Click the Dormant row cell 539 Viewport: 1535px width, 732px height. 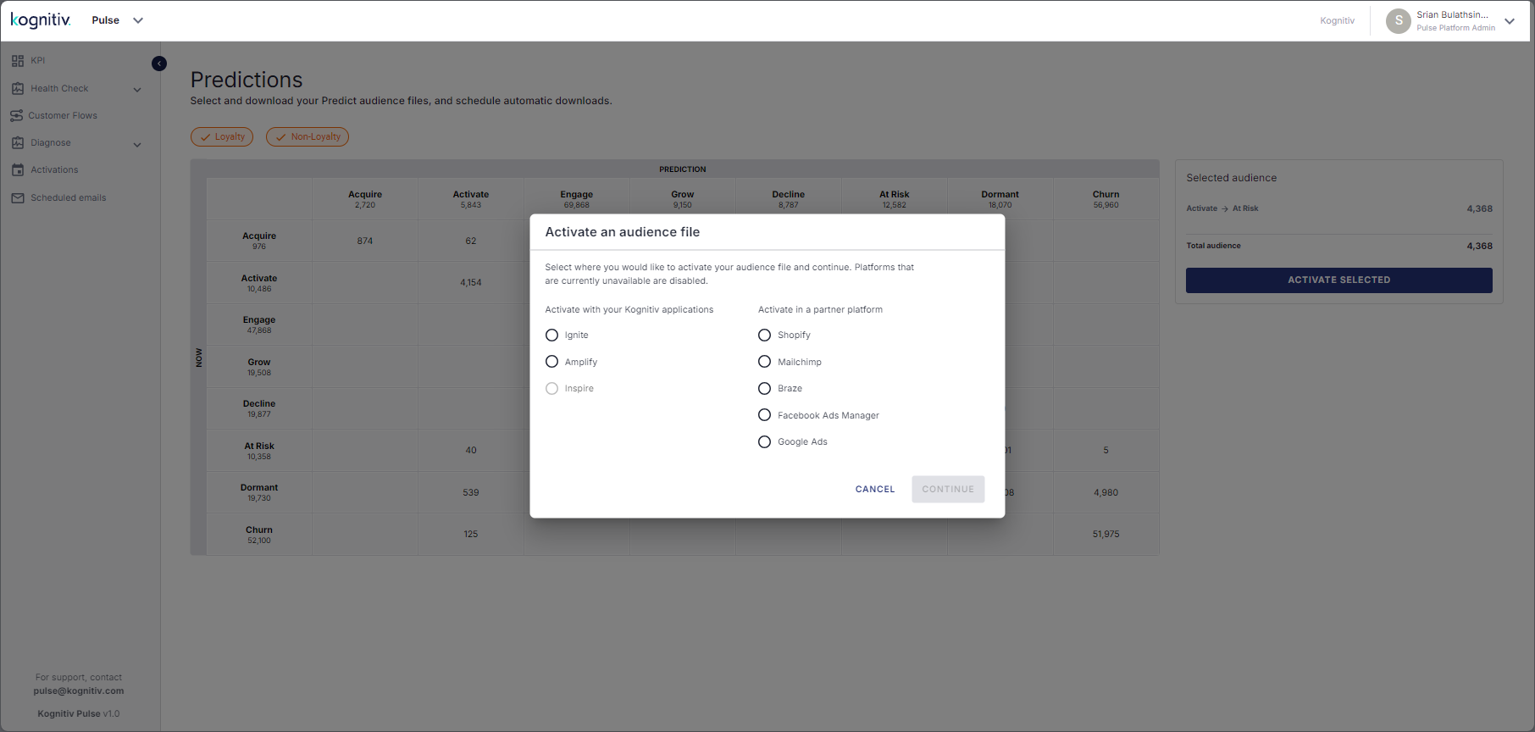tap(471, 492)
